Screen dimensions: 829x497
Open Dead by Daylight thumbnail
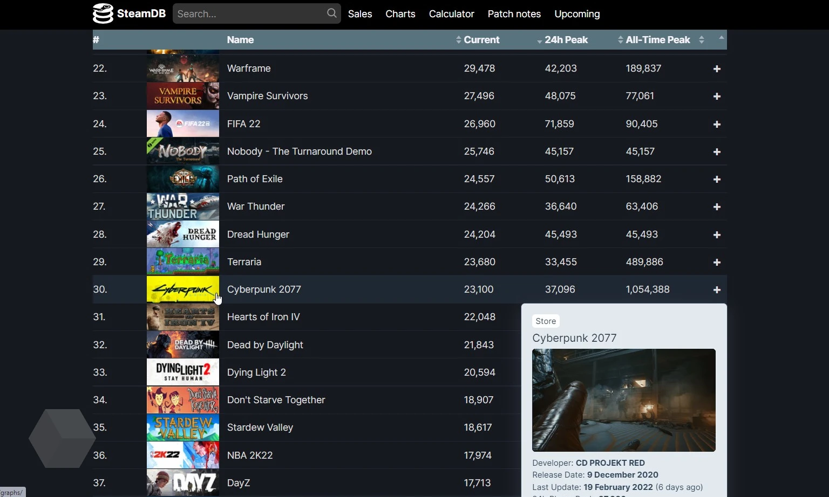183,344
